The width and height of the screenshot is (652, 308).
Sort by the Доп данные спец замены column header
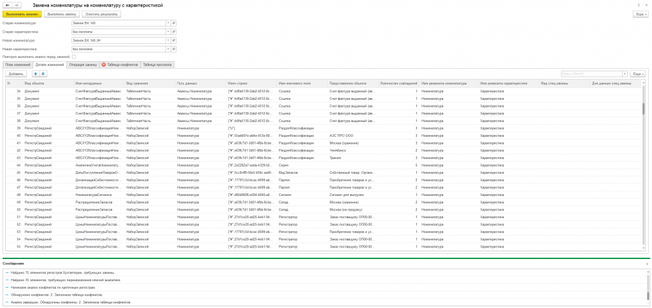[616, 83]
